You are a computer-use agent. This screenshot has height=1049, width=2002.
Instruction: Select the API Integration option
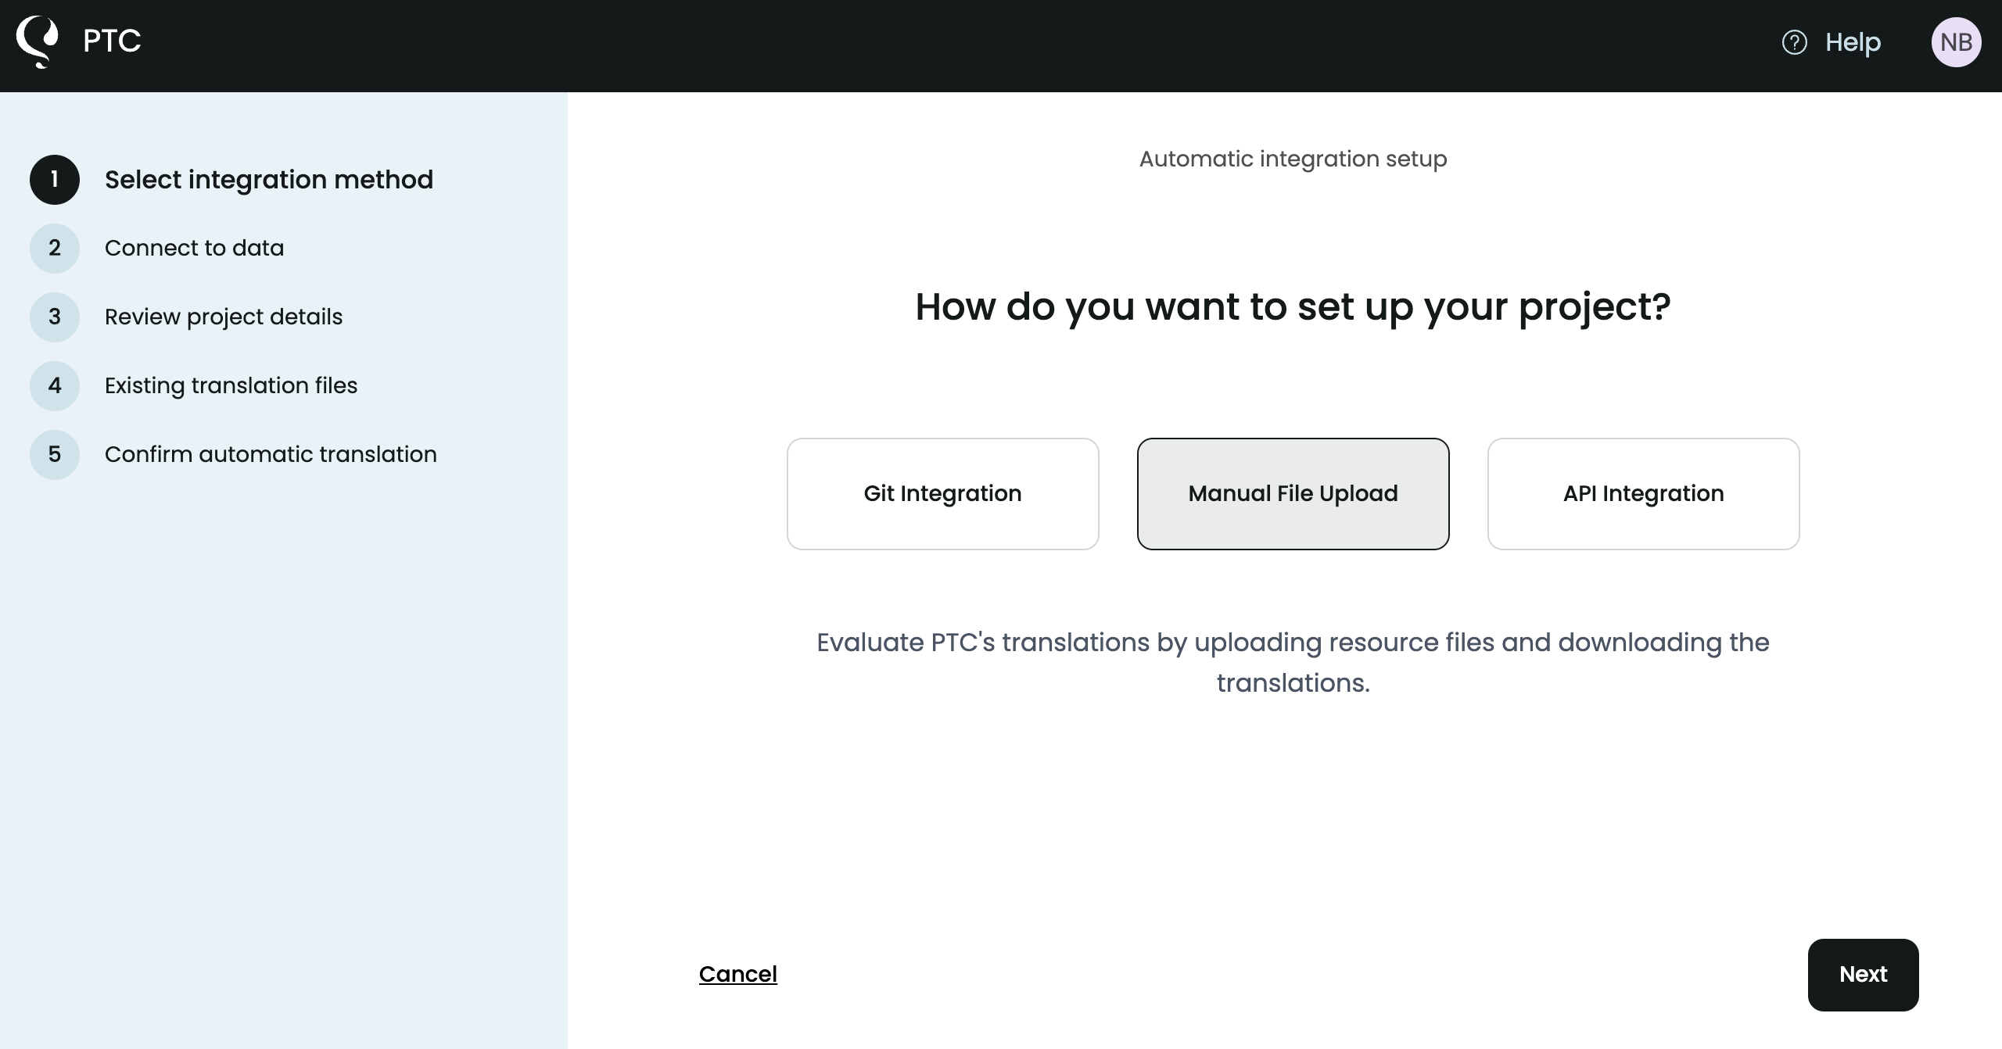(x=1642, y=493)
